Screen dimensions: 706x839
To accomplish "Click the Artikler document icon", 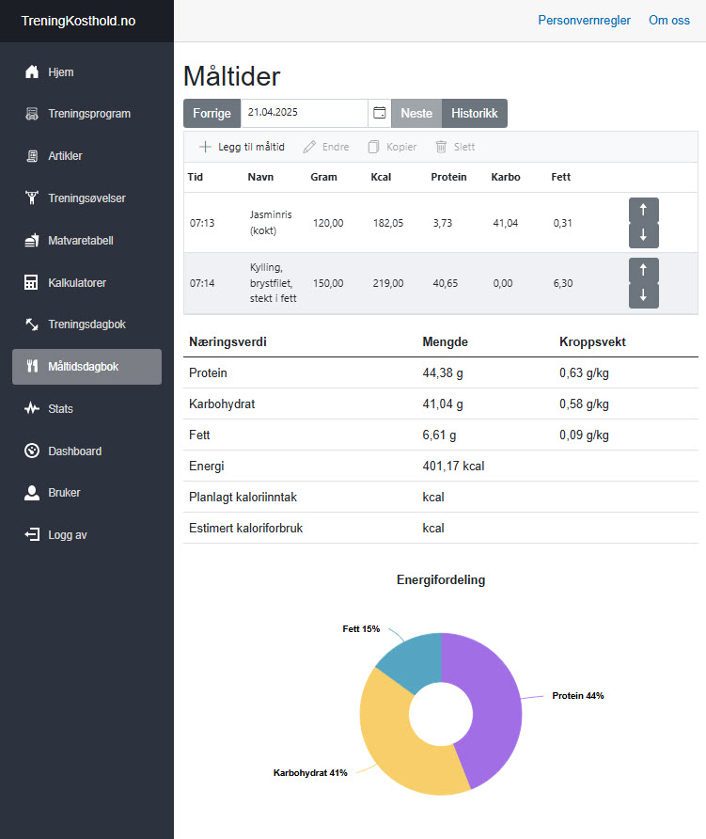I will point(32,156).
